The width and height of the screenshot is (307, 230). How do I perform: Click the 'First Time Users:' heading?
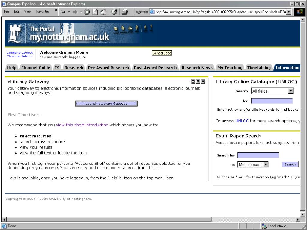click(25, 115)
